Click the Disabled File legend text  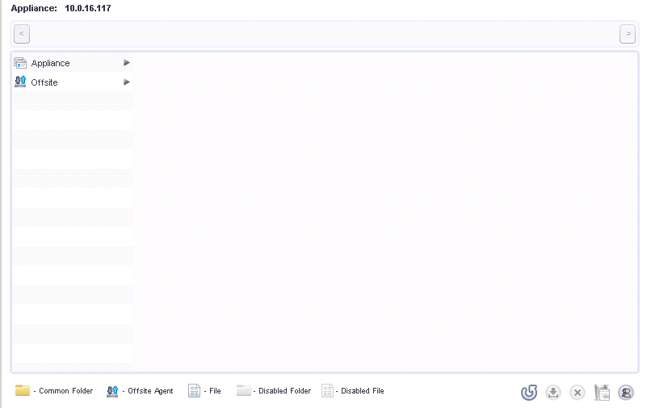(363, 391)
